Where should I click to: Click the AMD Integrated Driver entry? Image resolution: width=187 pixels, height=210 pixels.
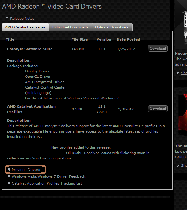[45, 82]
